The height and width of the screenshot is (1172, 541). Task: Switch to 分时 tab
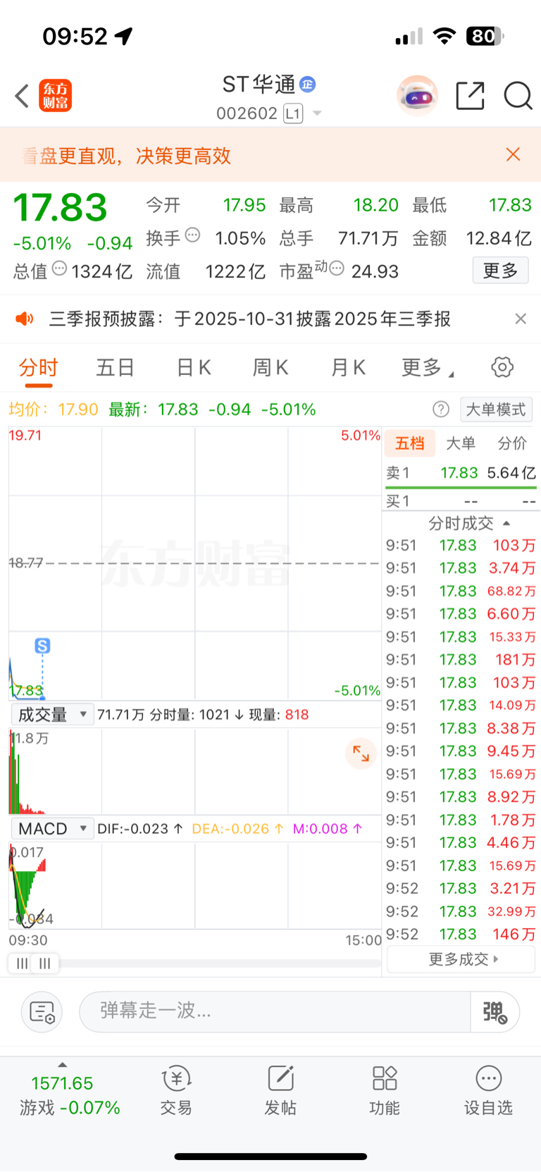pos(39,368)
